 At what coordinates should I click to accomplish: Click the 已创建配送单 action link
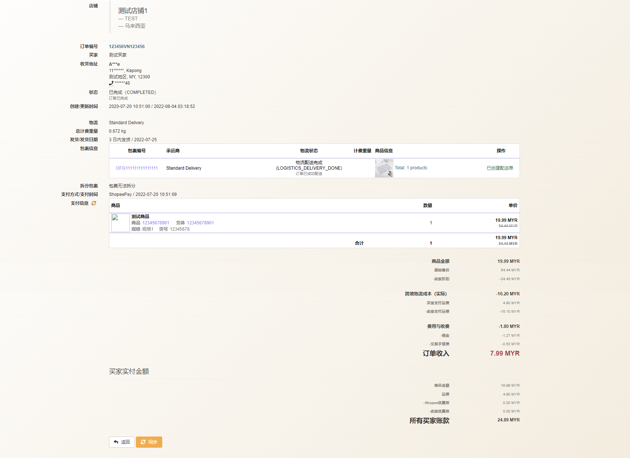(x=500, y=168)
